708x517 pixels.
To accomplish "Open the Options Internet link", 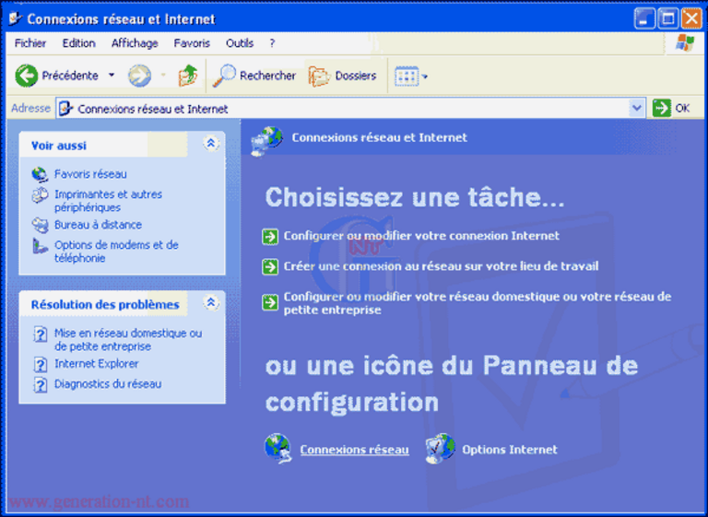I will 509,450.
